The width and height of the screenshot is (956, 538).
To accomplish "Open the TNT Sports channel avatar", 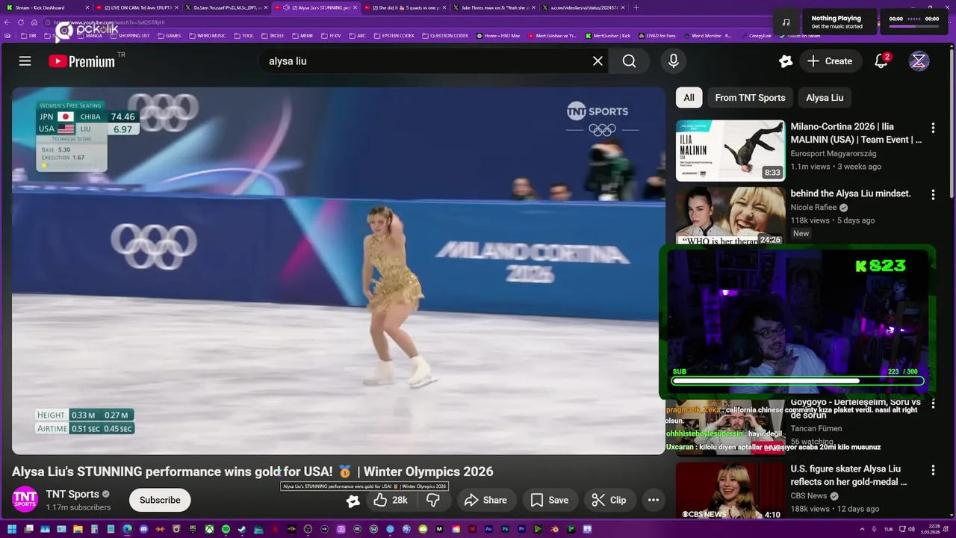I will click(25, 499).
